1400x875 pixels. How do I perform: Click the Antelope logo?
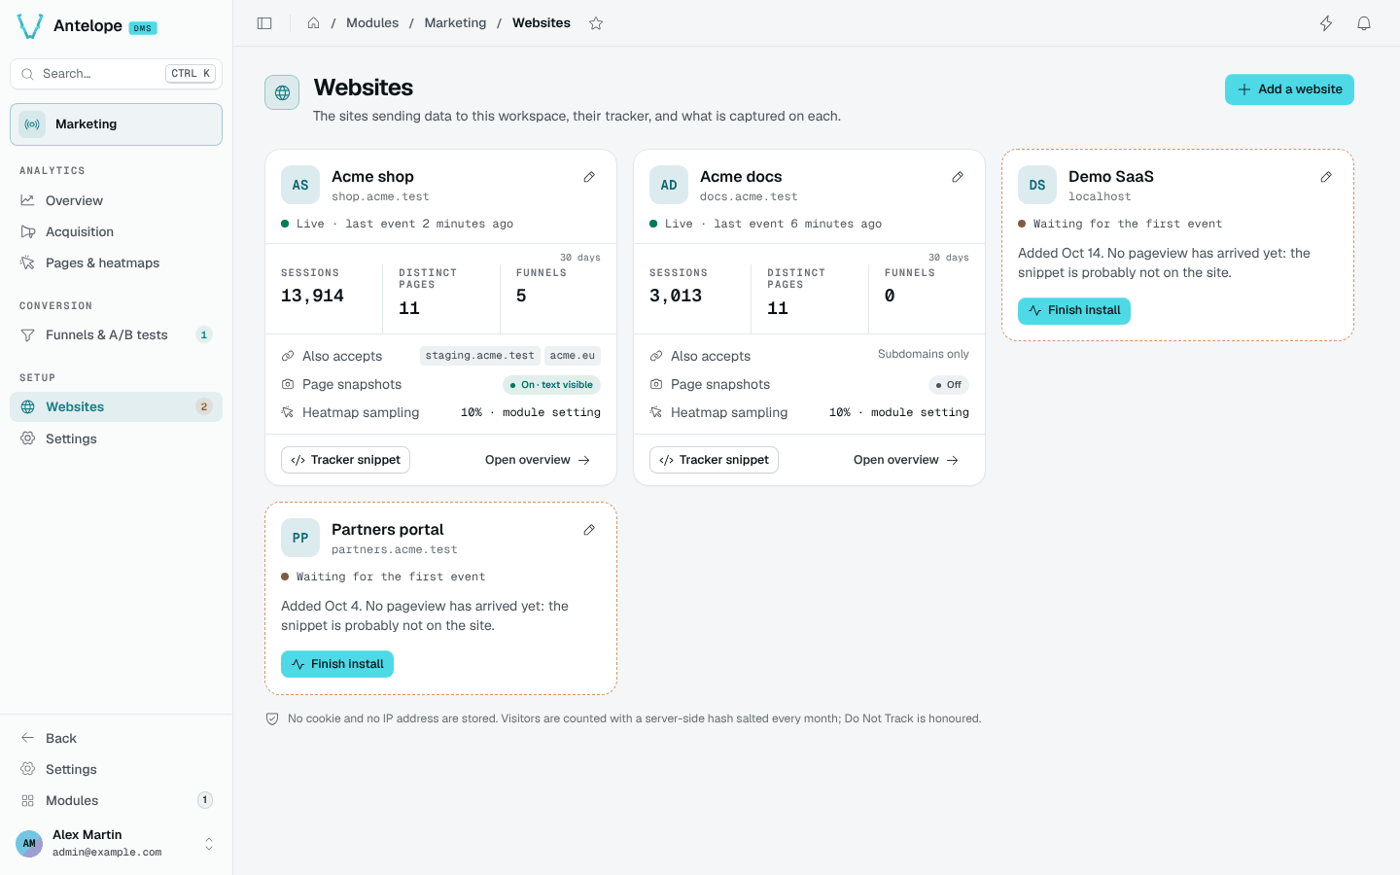(x=30, y=26)
